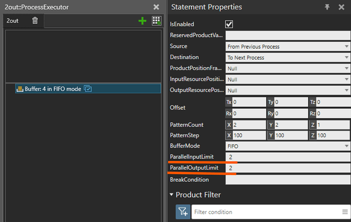Click the PatternCount X field
This screenshot has width=351, height=222.
point(249,125)
